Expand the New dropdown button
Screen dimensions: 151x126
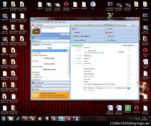(x=36, y=41)
